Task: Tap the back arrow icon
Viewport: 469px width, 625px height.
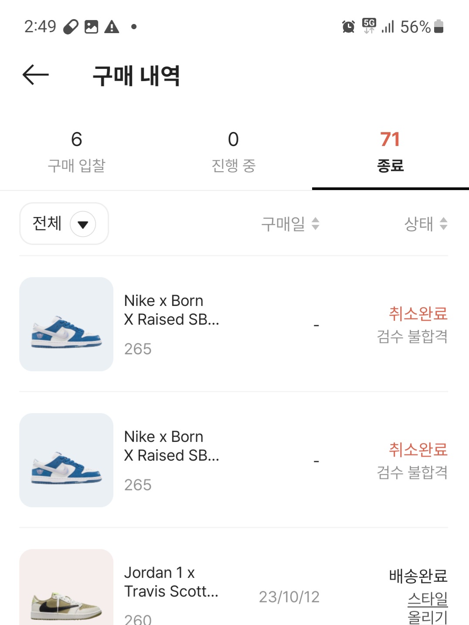Action: pyautogui.click(x=36, y=75)
